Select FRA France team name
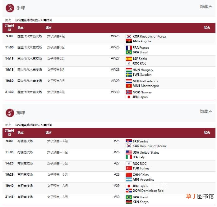217x207 pixels. point(141,47)
